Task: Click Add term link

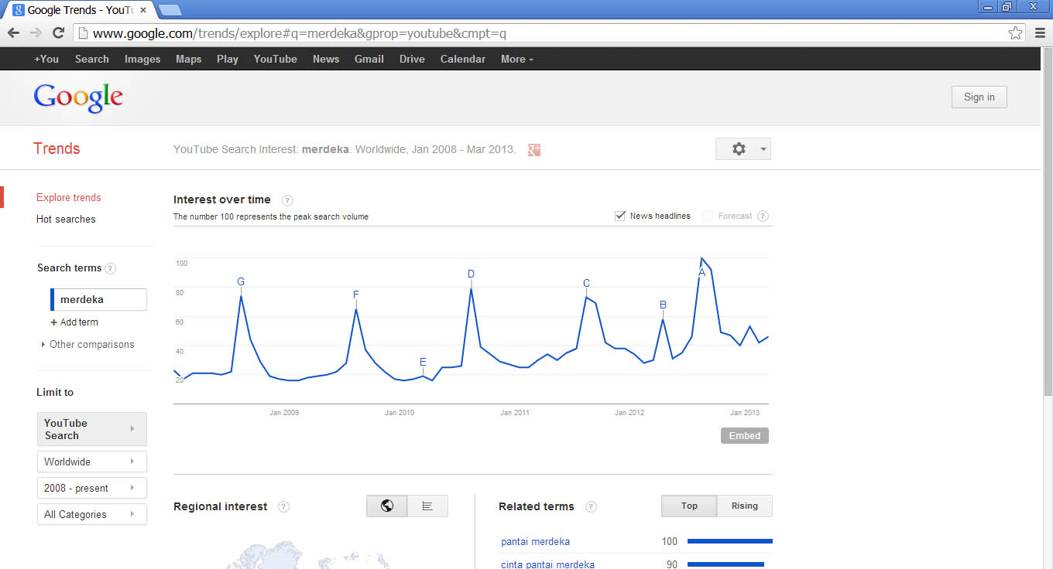Action: (x=79, y=322)
